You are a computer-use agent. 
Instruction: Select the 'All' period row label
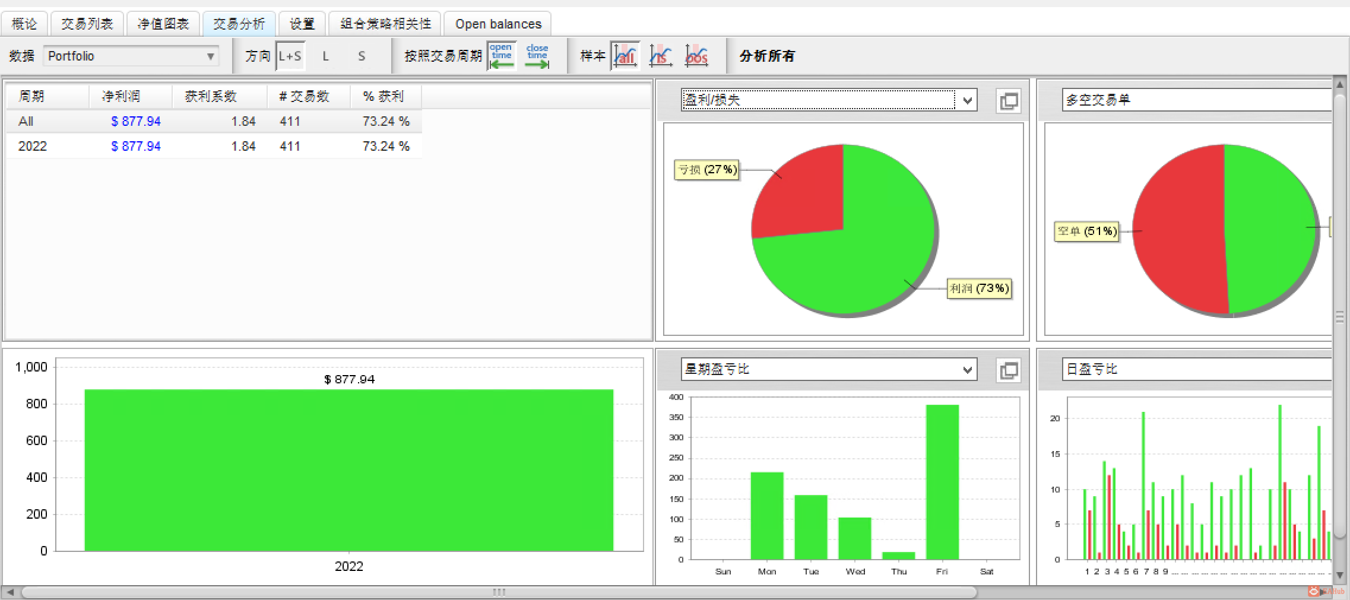26,122
